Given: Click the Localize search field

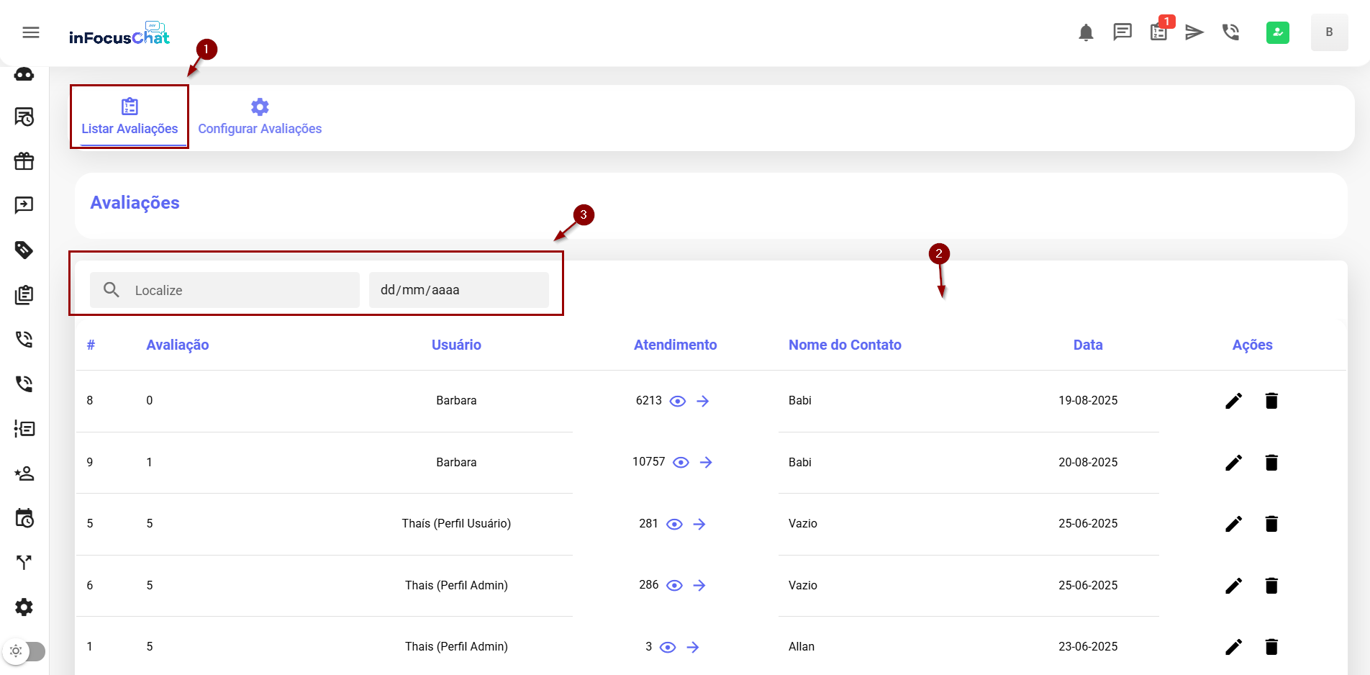Looking at the screenshot, I should (237, 290).
